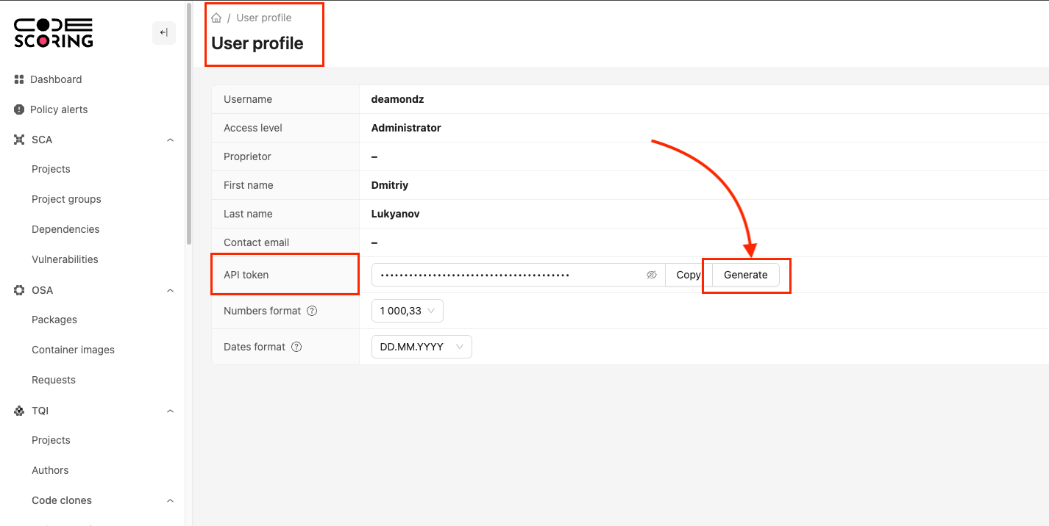
Task: Open the Vulnerabilities page
Action: tap(65, 259)
